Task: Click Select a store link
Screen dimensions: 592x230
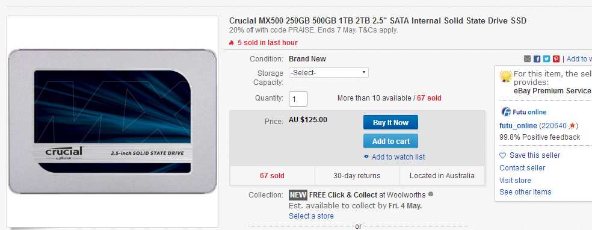Action: click(311, 216)
